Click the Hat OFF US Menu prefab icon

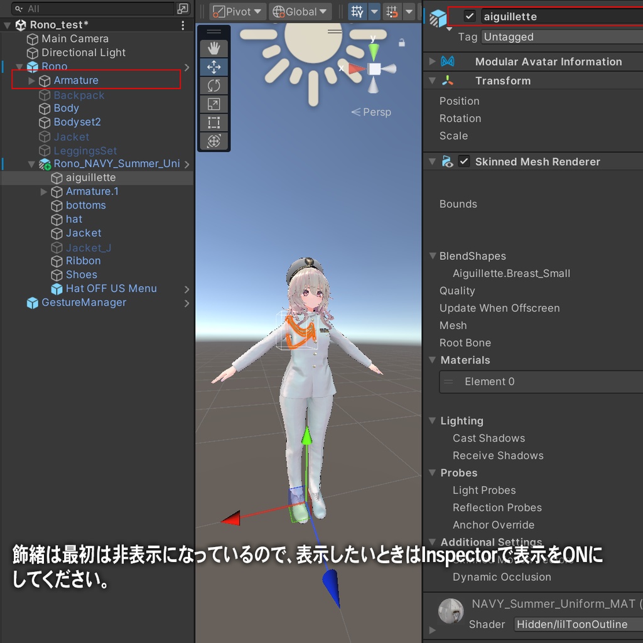tap(57, 289)
